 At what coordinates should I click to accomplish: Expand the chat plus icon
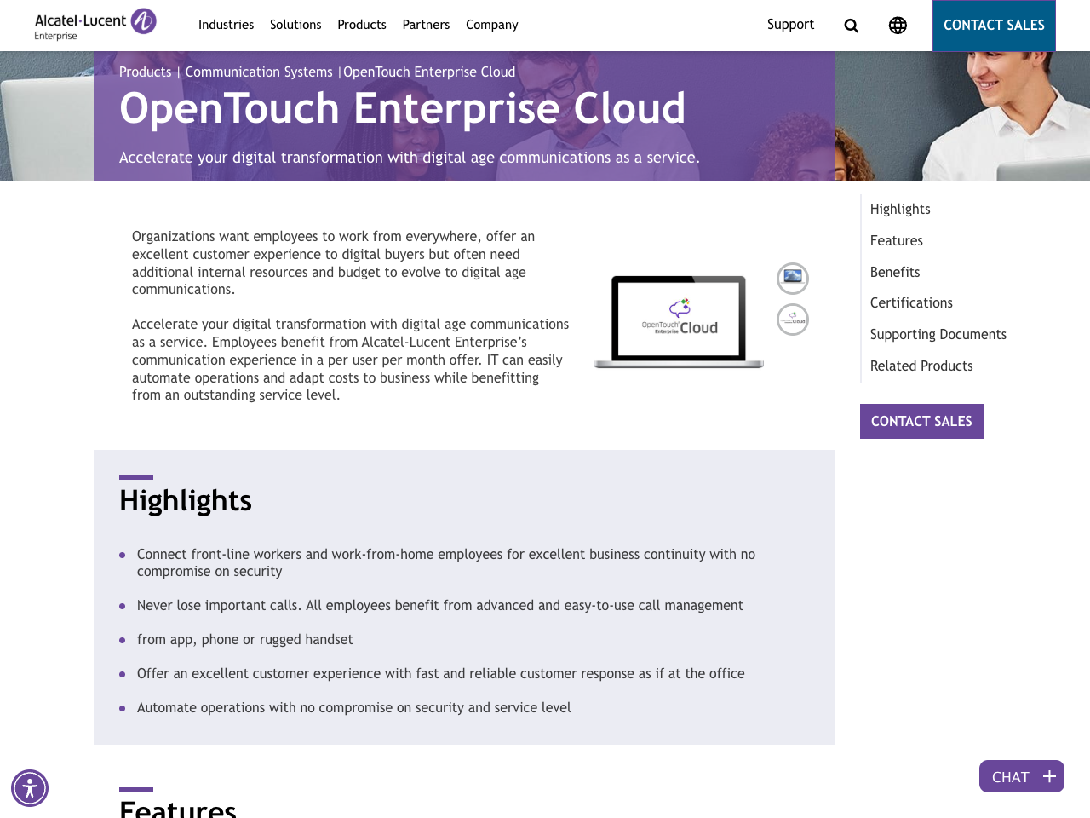point(1049,776)
